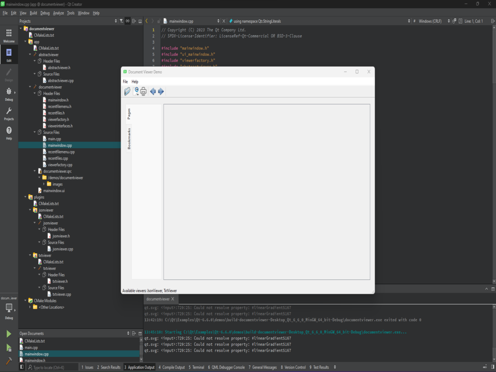The height and width of the screenshot is (372, 496).
Task: Switch to Welcome mode in Qt Creator
Action: click(9, 36)
